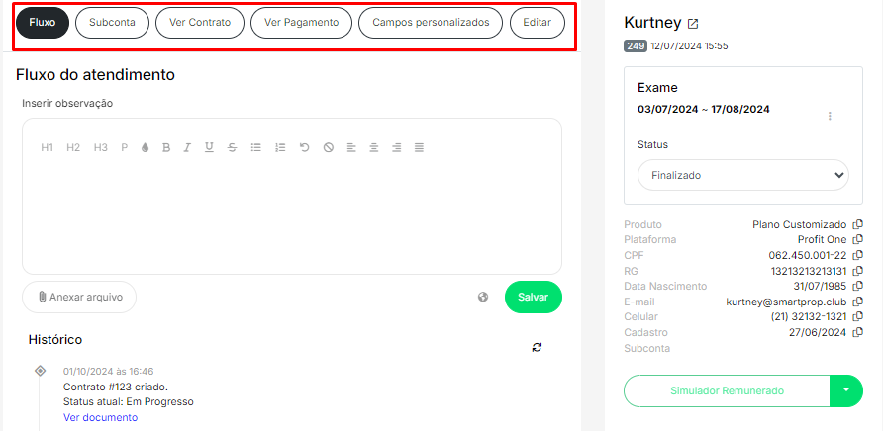Click the undo arrow icon

point(304,147)
